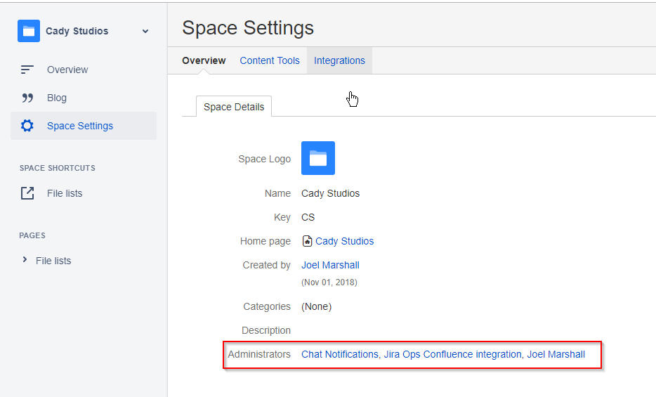Click the Description field label
Image resolution: width=656 pixels, height=397 pixels.
265,330
